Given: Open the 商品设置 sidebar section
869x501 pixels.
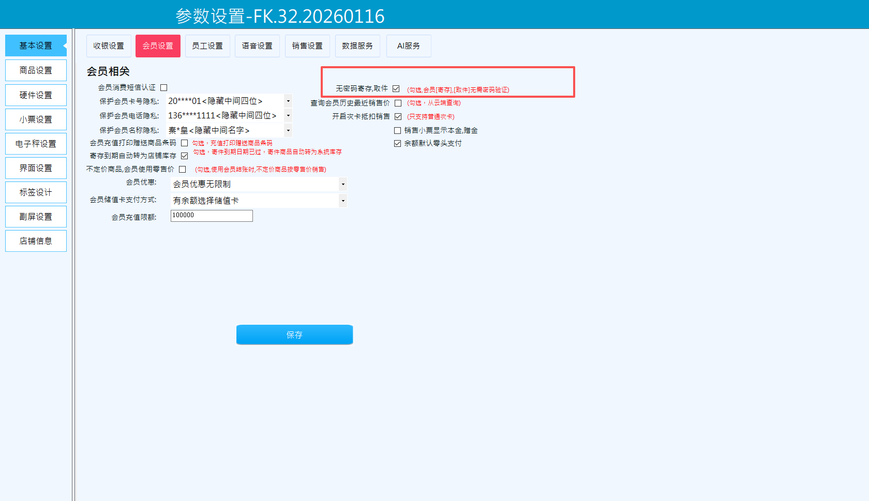Looking at the screenshot, I should [36, 70].
